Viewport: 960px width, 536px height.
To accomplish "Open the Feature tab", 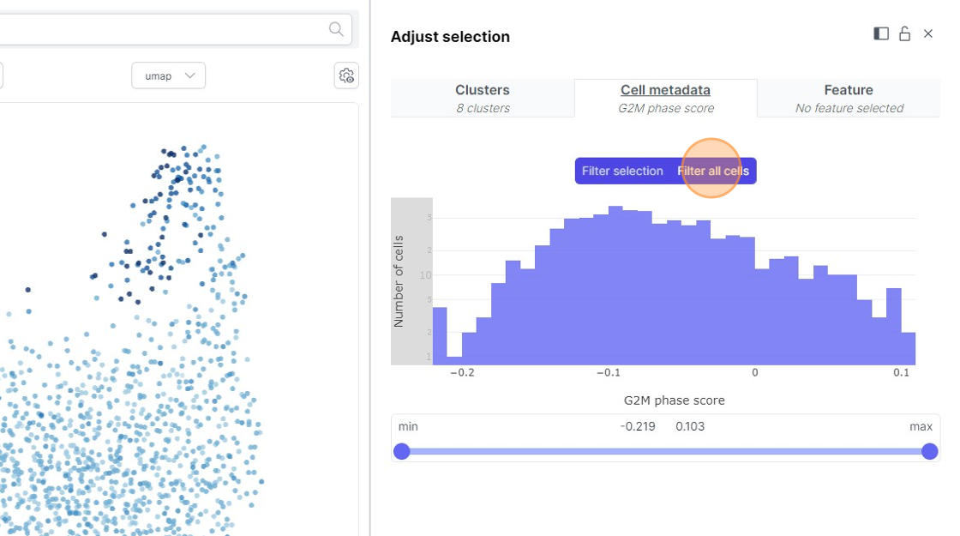I will point(849,98).
